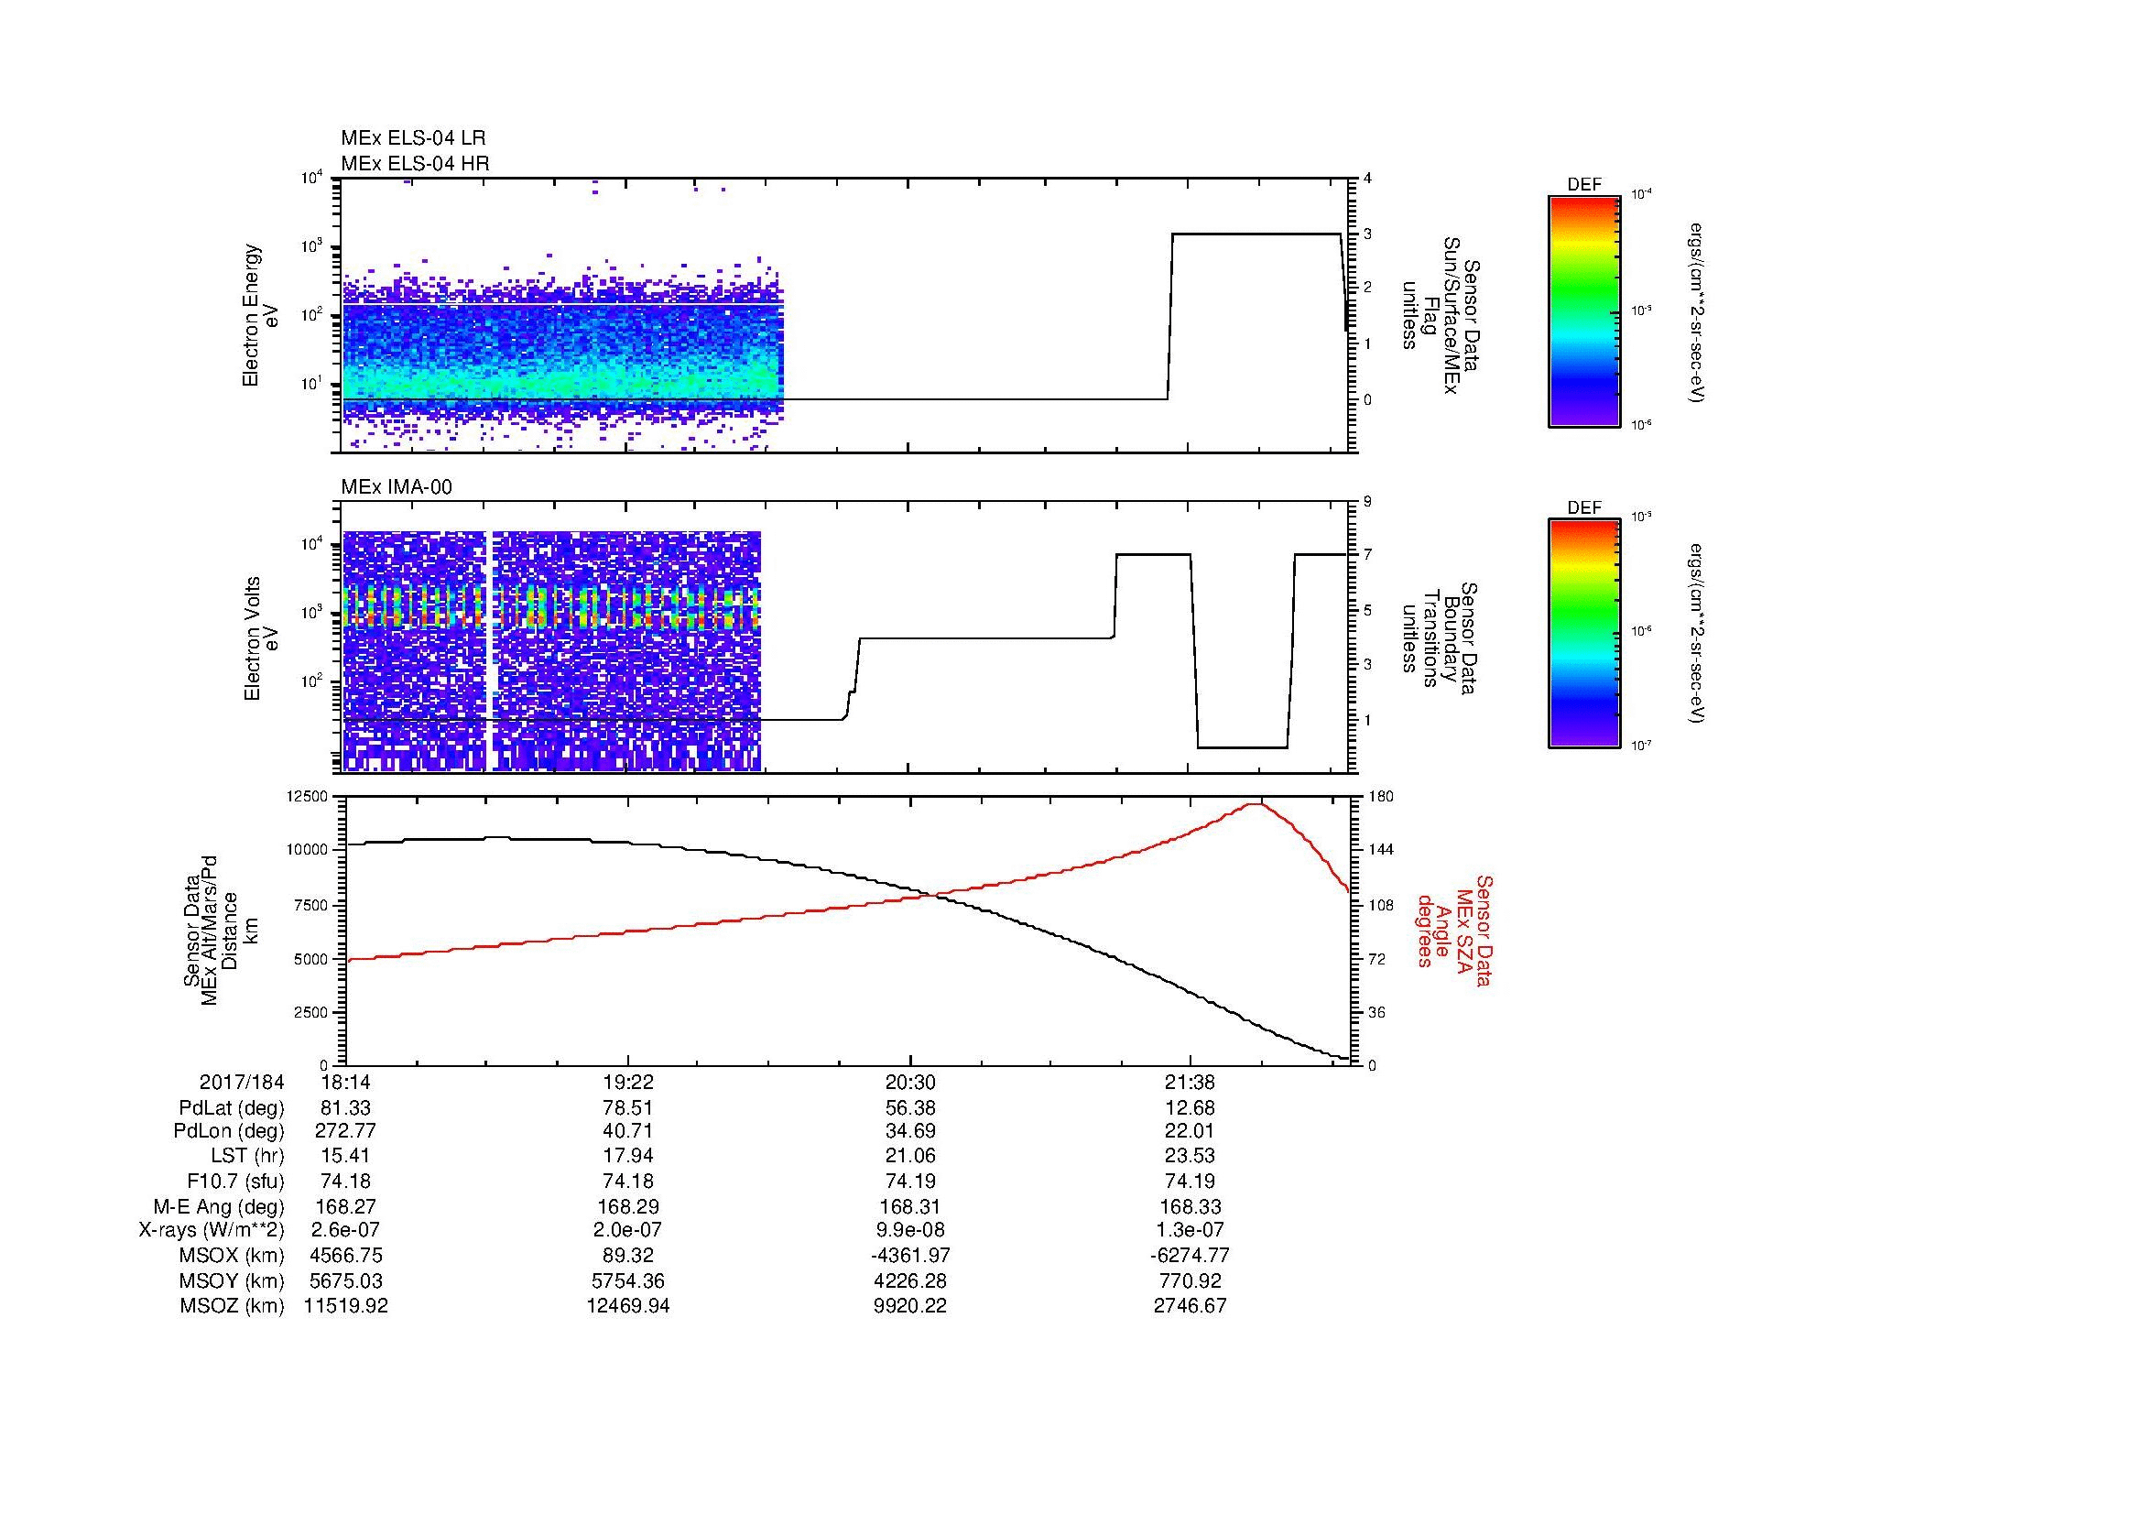
Task: Click the '18:14' time tick label
Action: point(346,1083)
